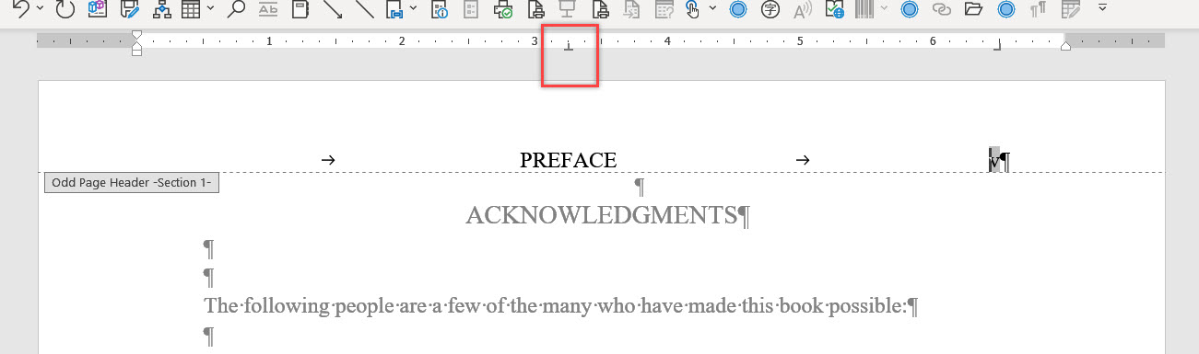The width and height of the screenshot is (1199, 354).
Task: Click the strikethrough Ab icon
Action: [x=268, y=9]
